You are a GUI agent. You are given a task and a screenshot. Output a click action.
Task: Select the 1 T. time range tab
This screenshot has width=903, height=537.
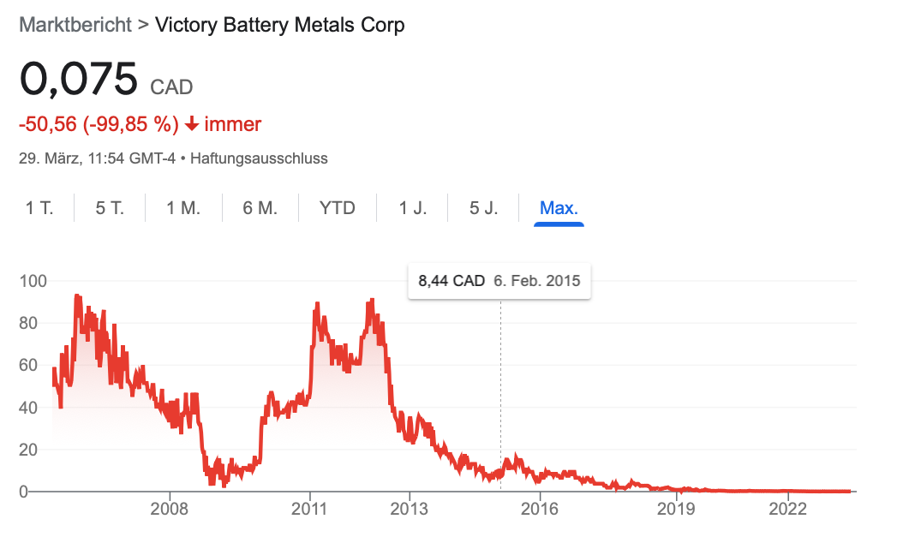[x=39, y=208]
